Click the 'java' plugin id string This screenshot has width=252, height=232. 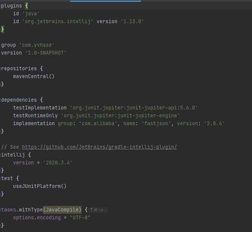click(31, 14)
